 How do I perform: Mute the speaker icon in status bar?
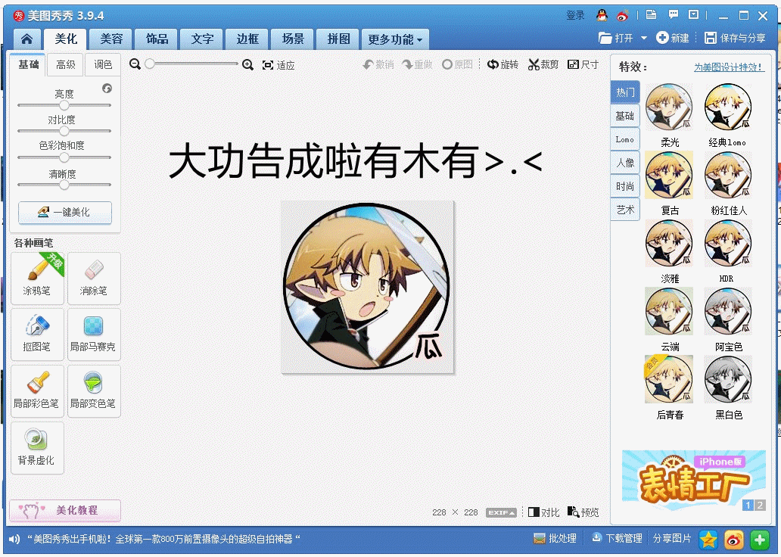coord(15,539)
